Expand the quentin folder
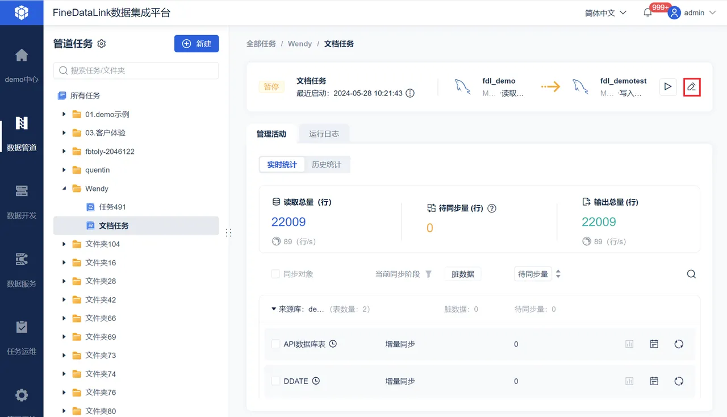The width and height of the screenshot is (727, 417). pos(64,170)
